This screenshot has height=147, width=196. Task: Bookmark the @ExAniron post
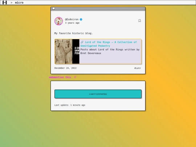click(x=140, y=21)
